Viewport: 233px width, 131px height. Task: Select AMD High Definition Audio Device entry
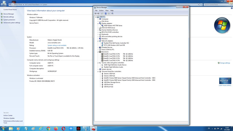point(115,65)
